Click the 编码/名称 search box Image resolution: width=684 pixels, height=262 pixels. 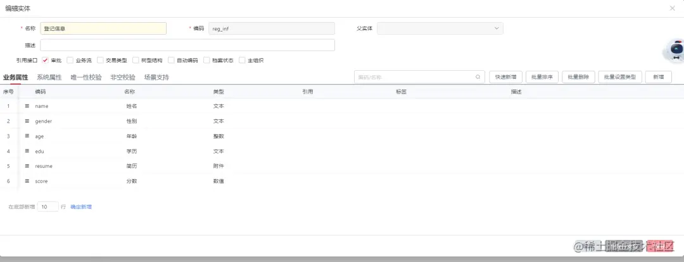coord(420,77)
